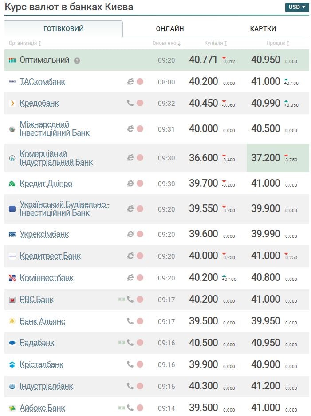The height and width of the screenshot is (416, 311).
Task: Sort rates by Продаж column
Action: [278, 43]
